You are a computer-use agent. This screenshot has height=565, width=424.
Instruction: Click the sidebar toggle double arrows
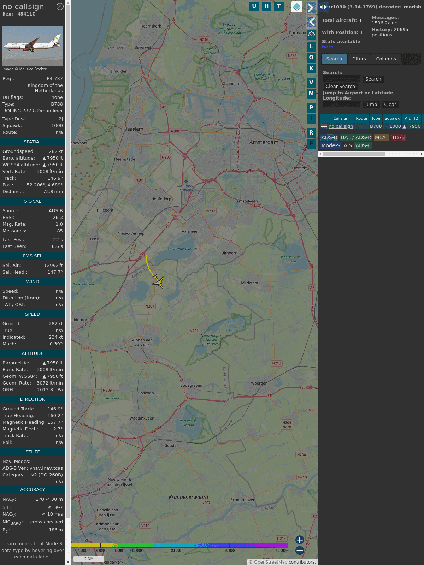(x=323, y=7)
